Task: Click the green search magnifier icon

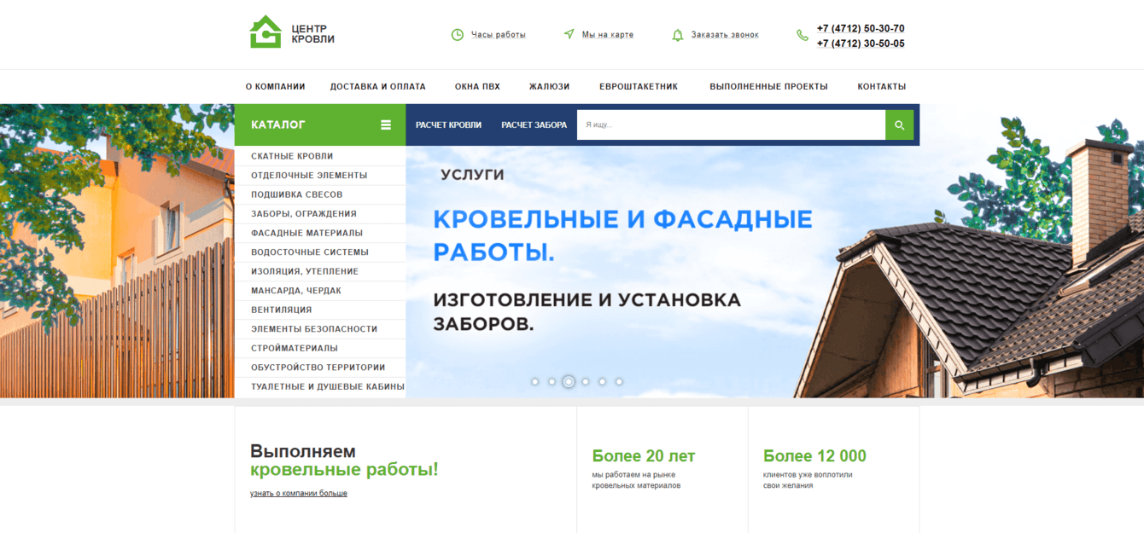Action: (x=900, y=125)
